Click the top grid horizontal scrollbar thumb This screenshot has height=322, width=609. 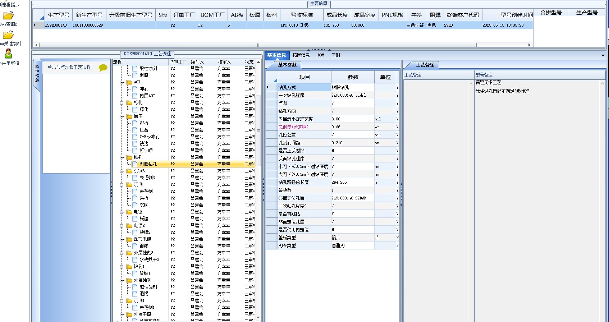click(258, 45)
